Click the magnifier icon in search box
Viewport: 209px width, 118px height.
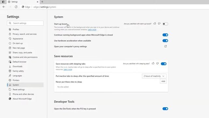(10, 23)
